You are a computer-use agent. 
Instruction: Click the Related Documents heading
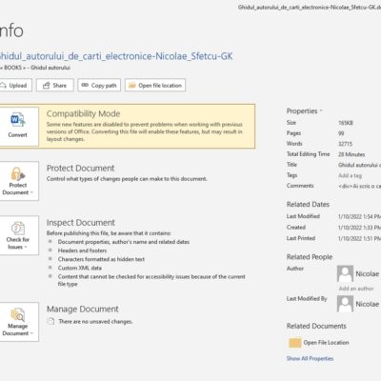click(x=316, y=326)
